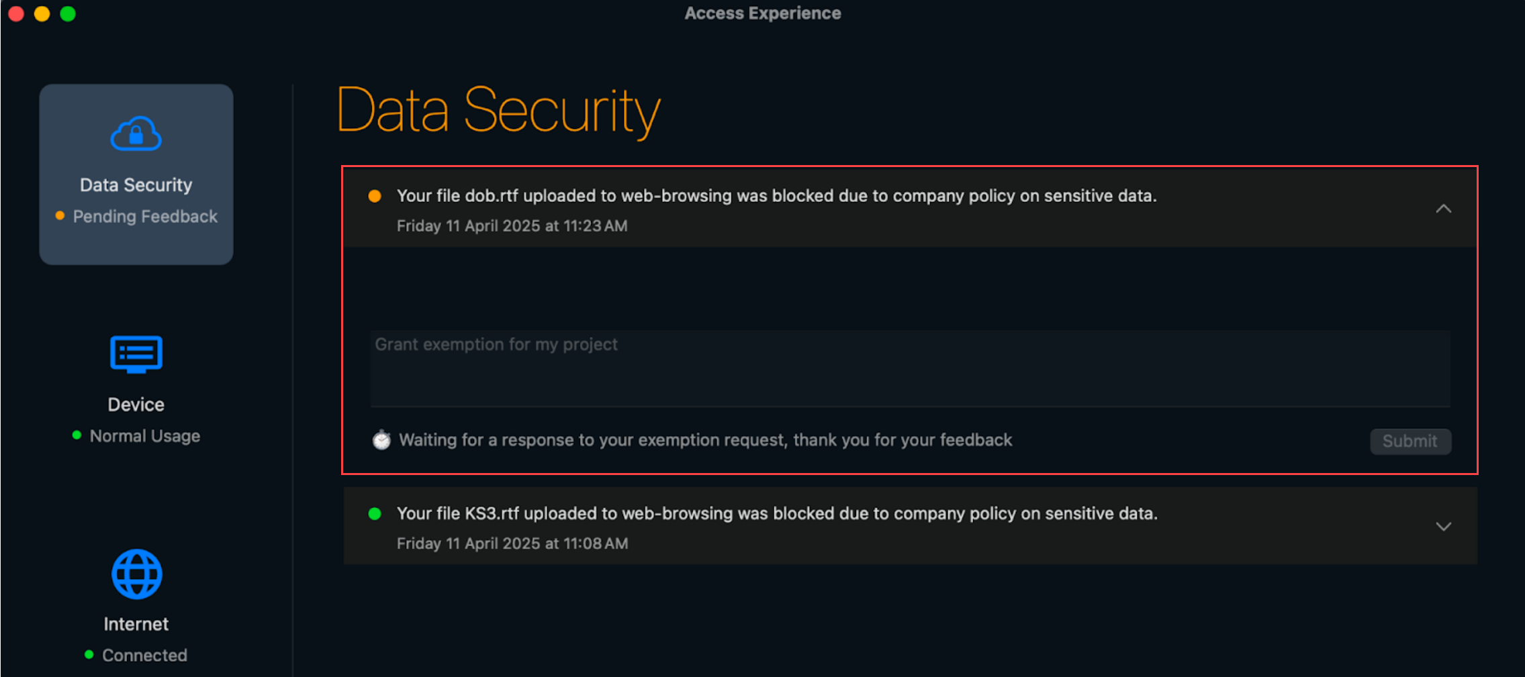Open the Device tab label
This screenshot has height=677, width=1525.
pyautogui.click(x=136, y=405)
